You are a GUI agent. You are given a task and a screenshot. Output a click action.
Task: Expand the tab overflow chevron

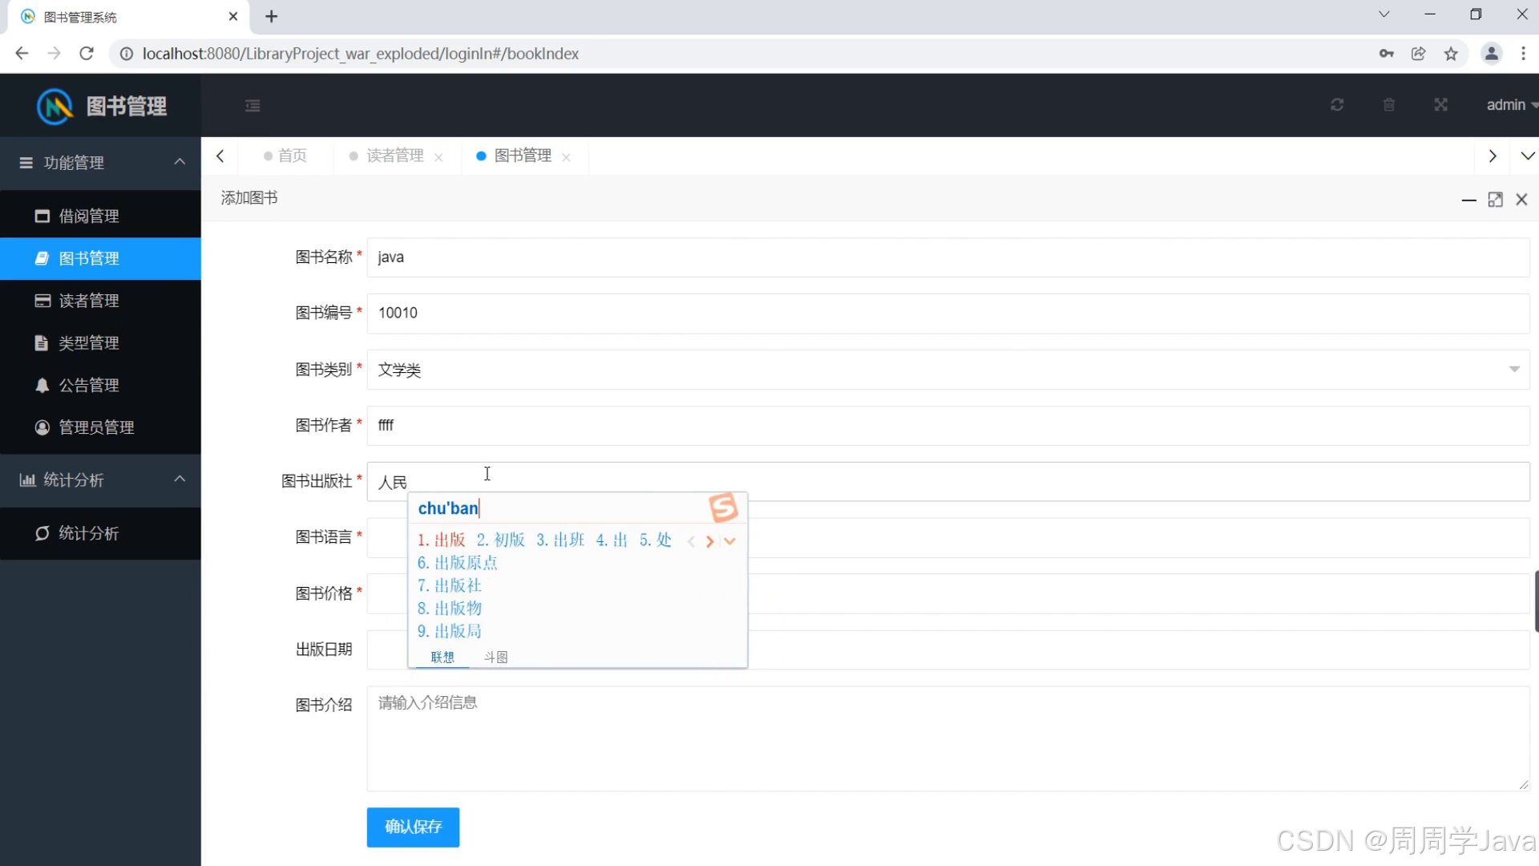click(x=1528, y=156)
